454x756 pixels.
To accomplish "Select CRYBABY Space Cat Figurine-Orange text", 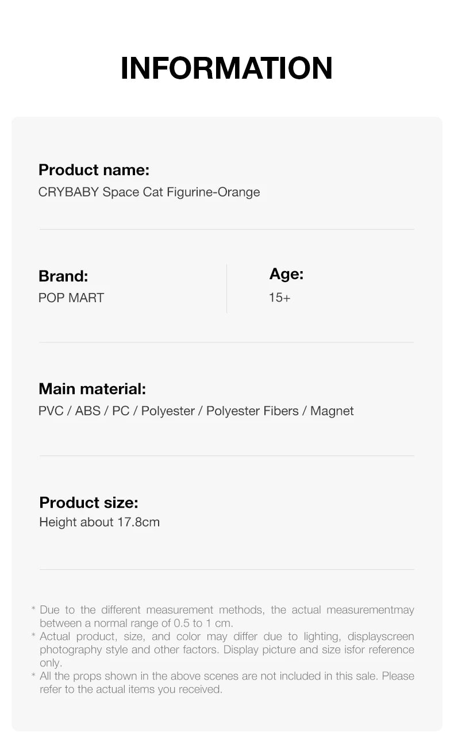I will pos(149,192).
